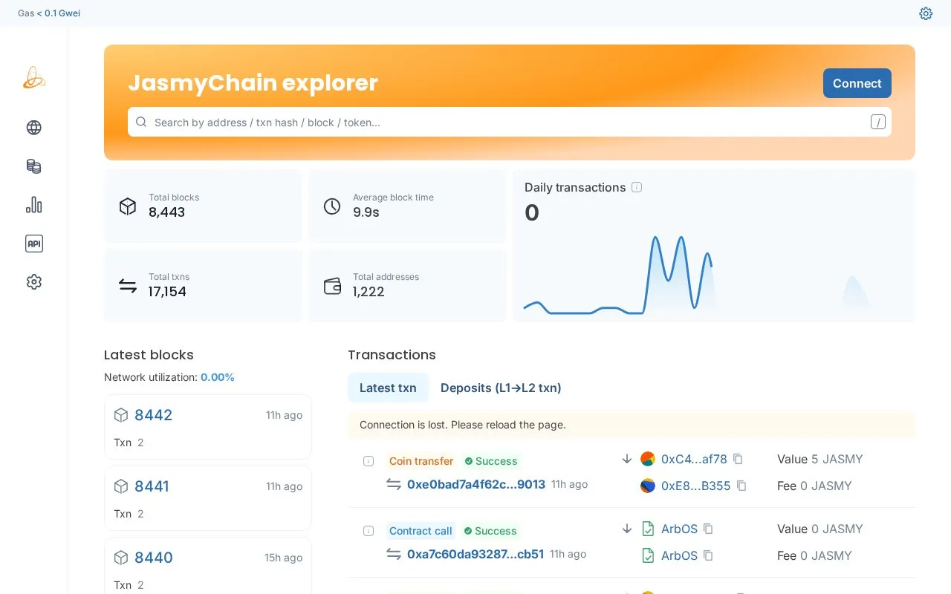Open the sidebar gear Other menu
This screenshot has width=951, height=594.
pos(34,282)
